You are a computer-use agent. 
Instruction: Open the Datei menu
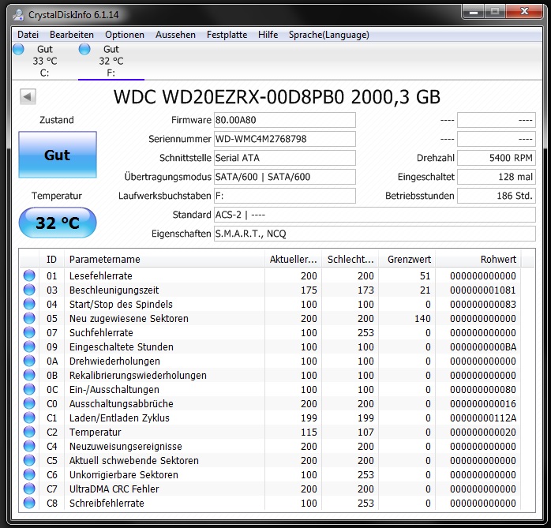click(x=28, y=35)
